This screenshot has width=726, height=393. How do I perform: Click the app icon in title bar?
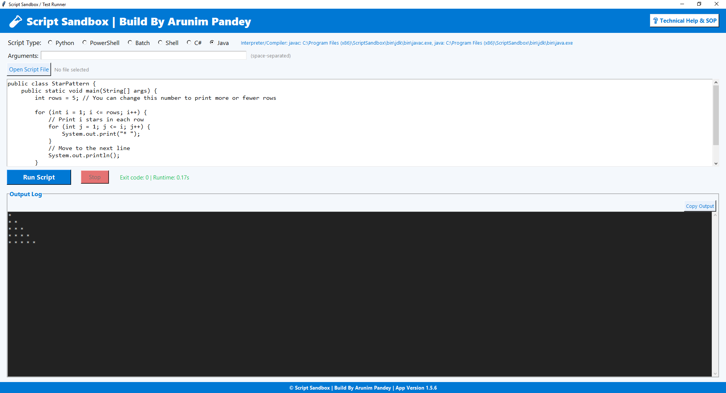tap(4, 4)
